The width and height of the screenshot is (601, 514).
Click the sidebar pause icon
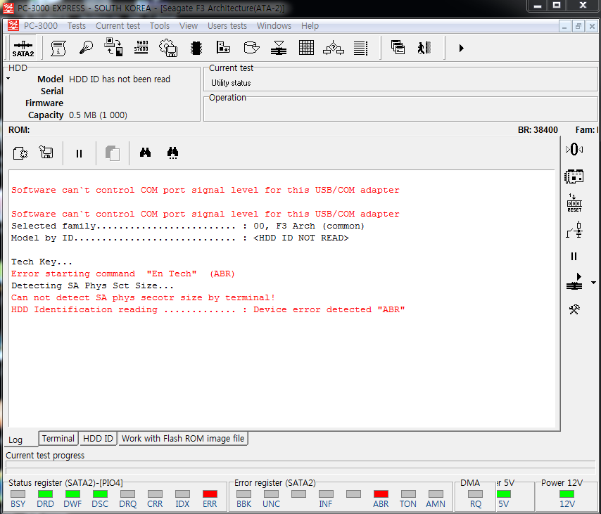click(574, 256)
